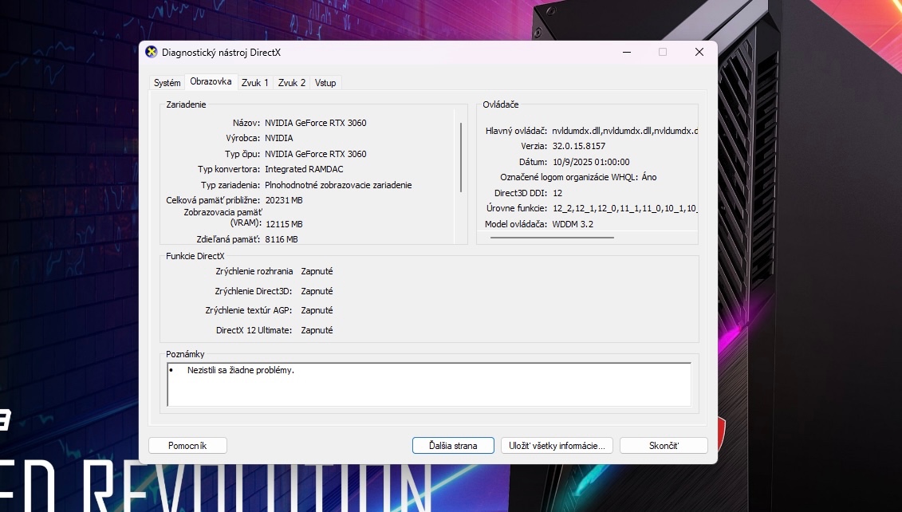Click the horizontal scrollbar in Ovládače panel
The width and height of the screenshot is (902, 512).
coord(552,237)
